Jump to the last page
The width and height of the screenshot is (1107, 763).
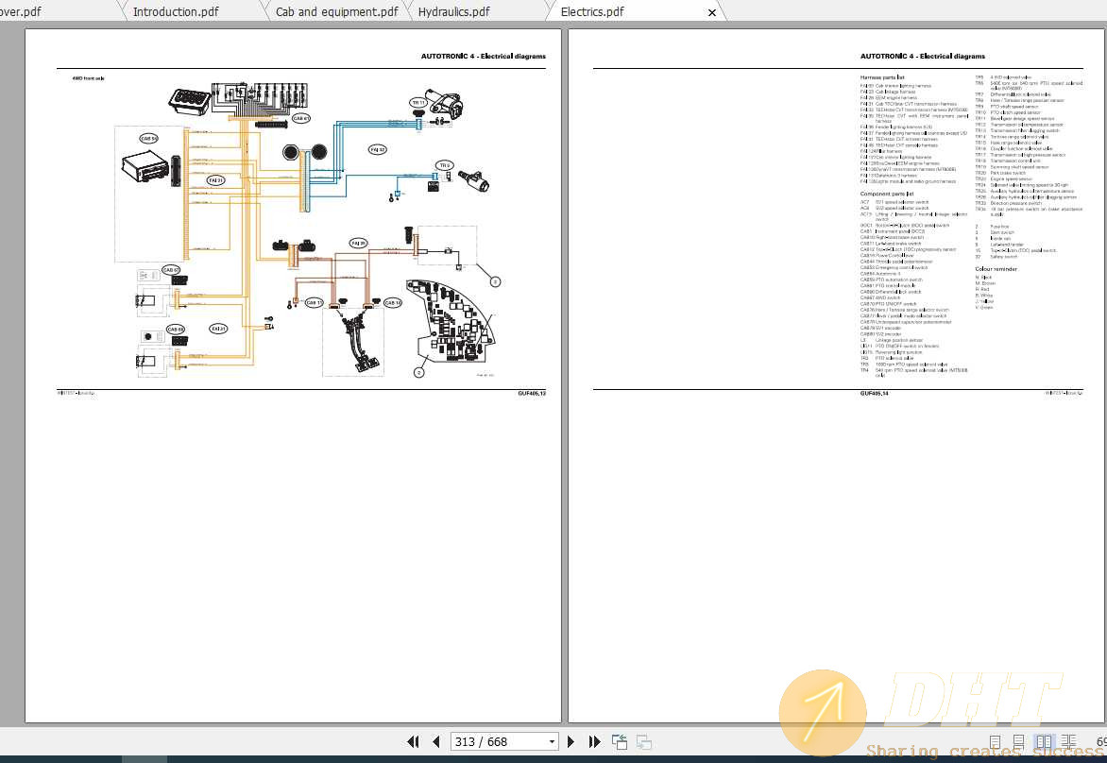(594, 742)
